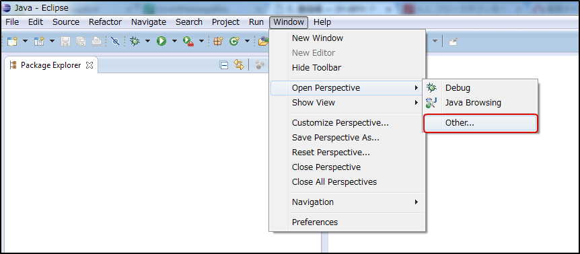Screen dimensions: 580x254
Task: Expand the Navigation submenu
Action: [x=347, y=202]
